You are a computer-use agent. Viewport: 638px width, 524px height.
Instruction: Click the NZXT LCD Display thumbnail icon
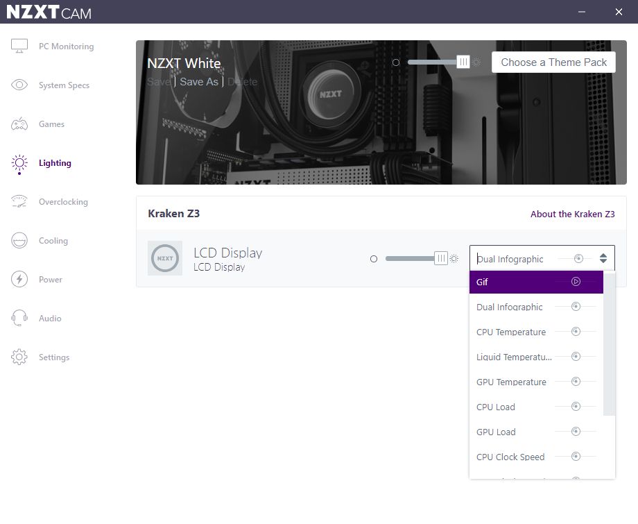165,258
